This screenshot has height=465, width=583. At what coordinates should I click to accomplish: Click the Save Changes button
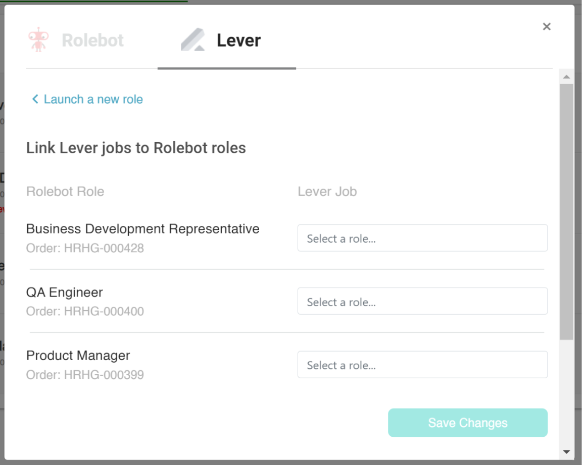pos(467,423)
